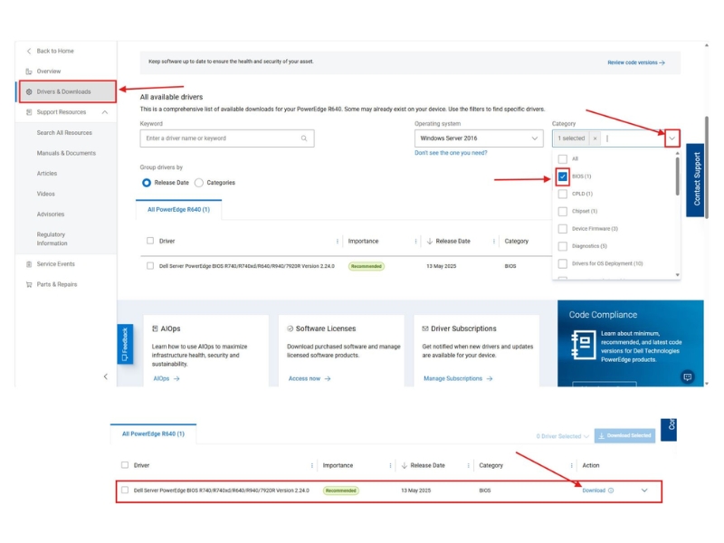Open Drivers & Downloads in sidebar
Viewport: 724px width, 543px height.
pyautogui.click(x=67, y=91)
